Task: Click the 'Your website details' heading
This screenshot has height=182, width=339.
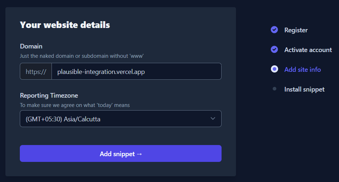Action: click(x=65, y=25)
